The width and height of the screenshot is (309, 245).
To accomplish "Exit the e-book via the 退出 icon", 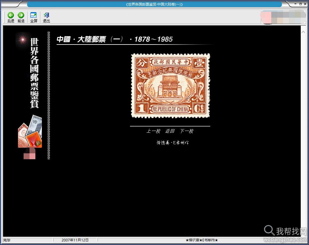I will (x=46, y=15).
